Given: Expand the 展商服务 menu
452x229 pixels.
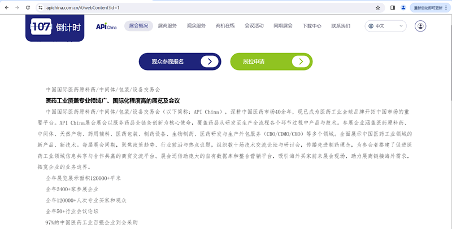Looking at the screenshot, I should [167, 26].
